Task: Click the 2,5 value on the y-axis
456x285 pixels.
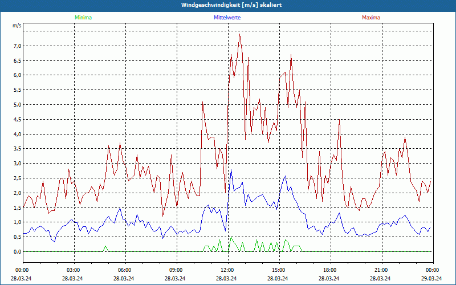Action: click(x=17, y=178)
